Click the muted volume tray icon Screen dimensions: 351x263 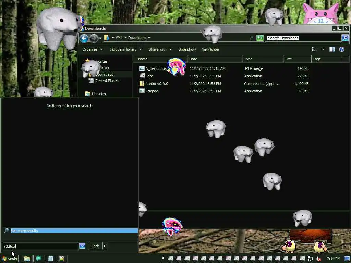(318, 259)
